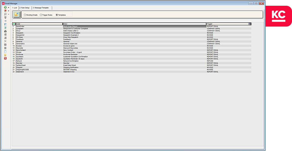292x151 pixels.
Task: Click the grey X cancel icon
Action: tap(5, 41)
